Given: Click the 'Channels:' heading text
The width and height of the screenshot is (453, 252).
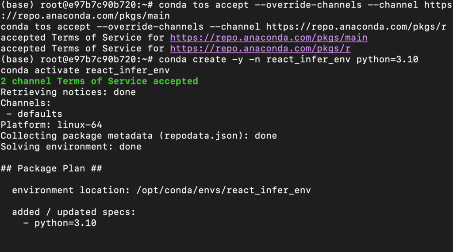Looking at the screenshot, I should (26, 103).
